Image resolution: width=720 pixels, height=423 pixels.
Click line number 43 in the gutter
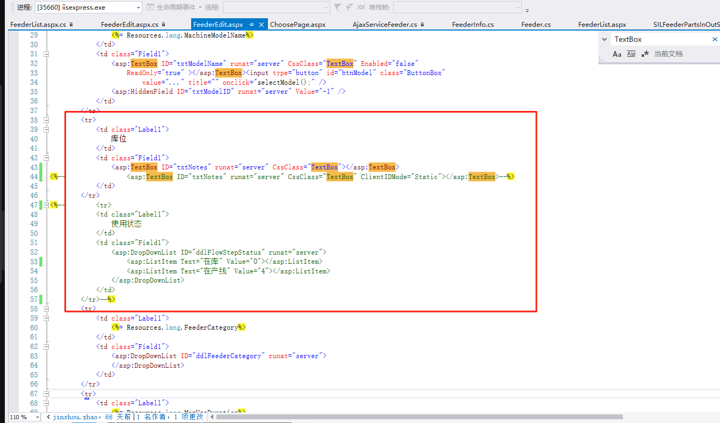pyautogui.click(x=33, y=167)
